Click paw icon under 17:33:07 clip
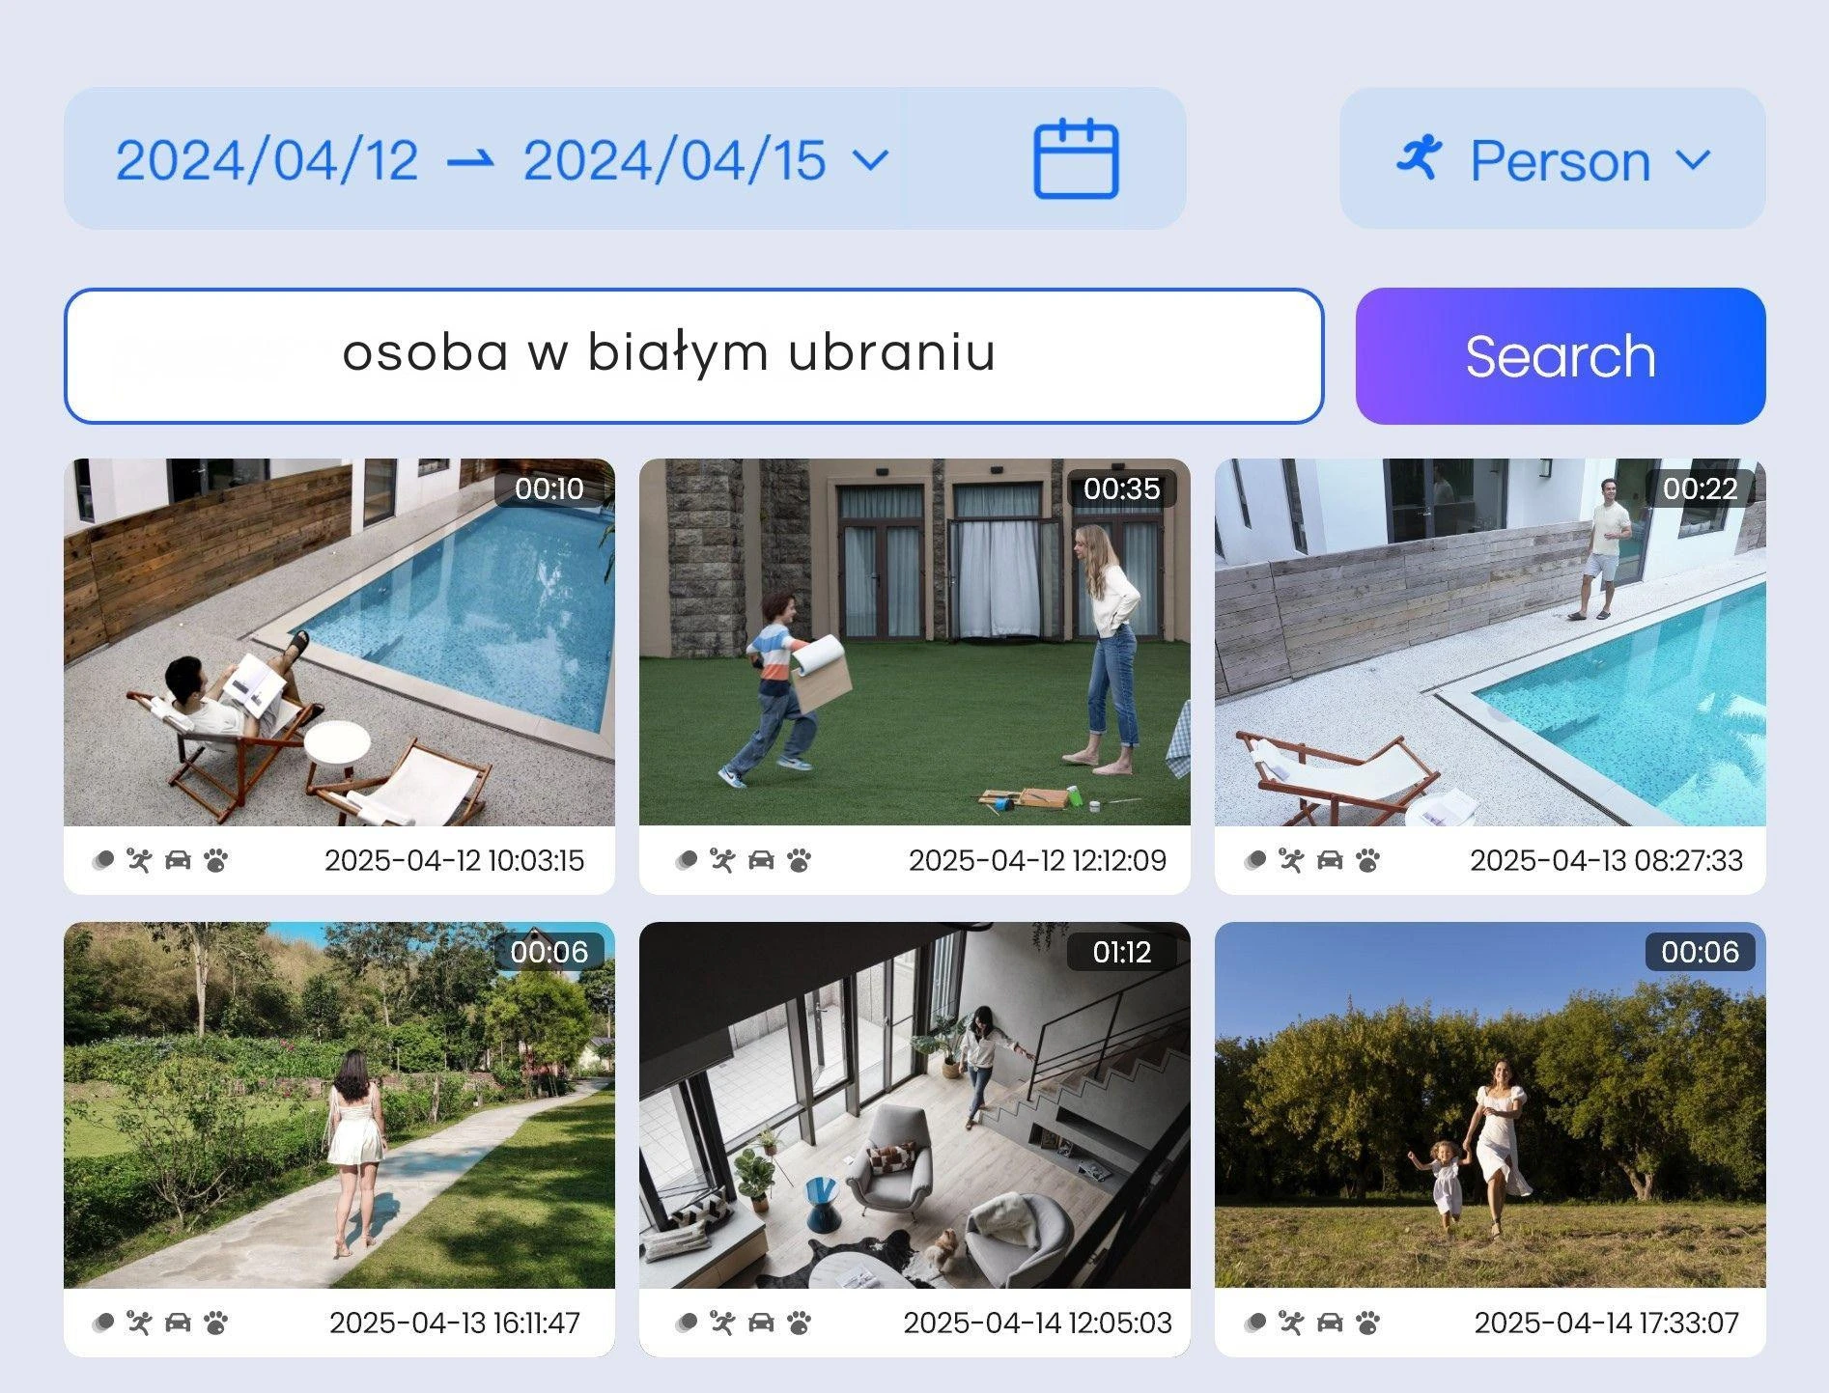The height and width of the screenshot is (1393, 1829). point(1367,1323)
